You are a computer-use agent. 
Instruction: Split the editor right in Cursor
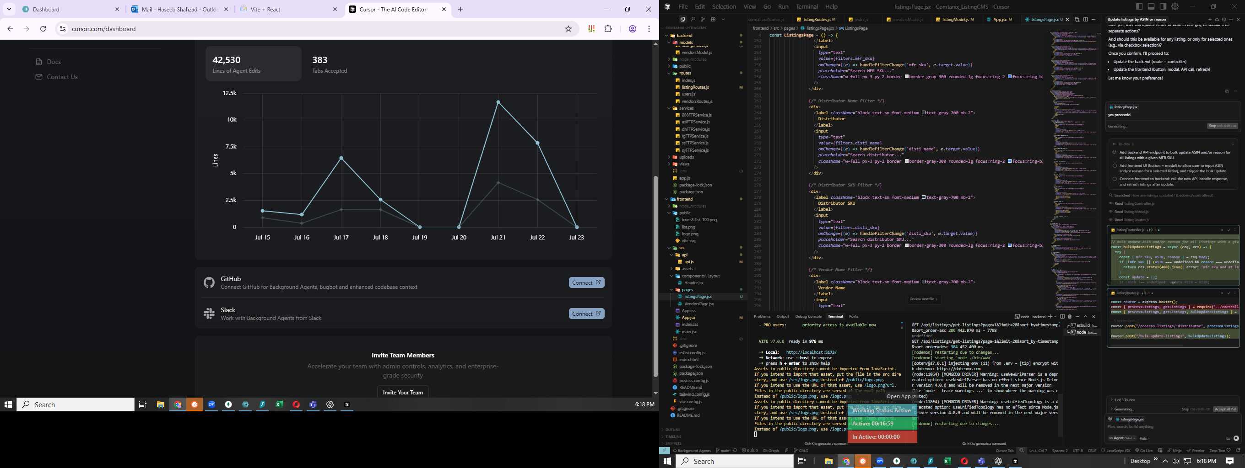[x=1086, y=20]
